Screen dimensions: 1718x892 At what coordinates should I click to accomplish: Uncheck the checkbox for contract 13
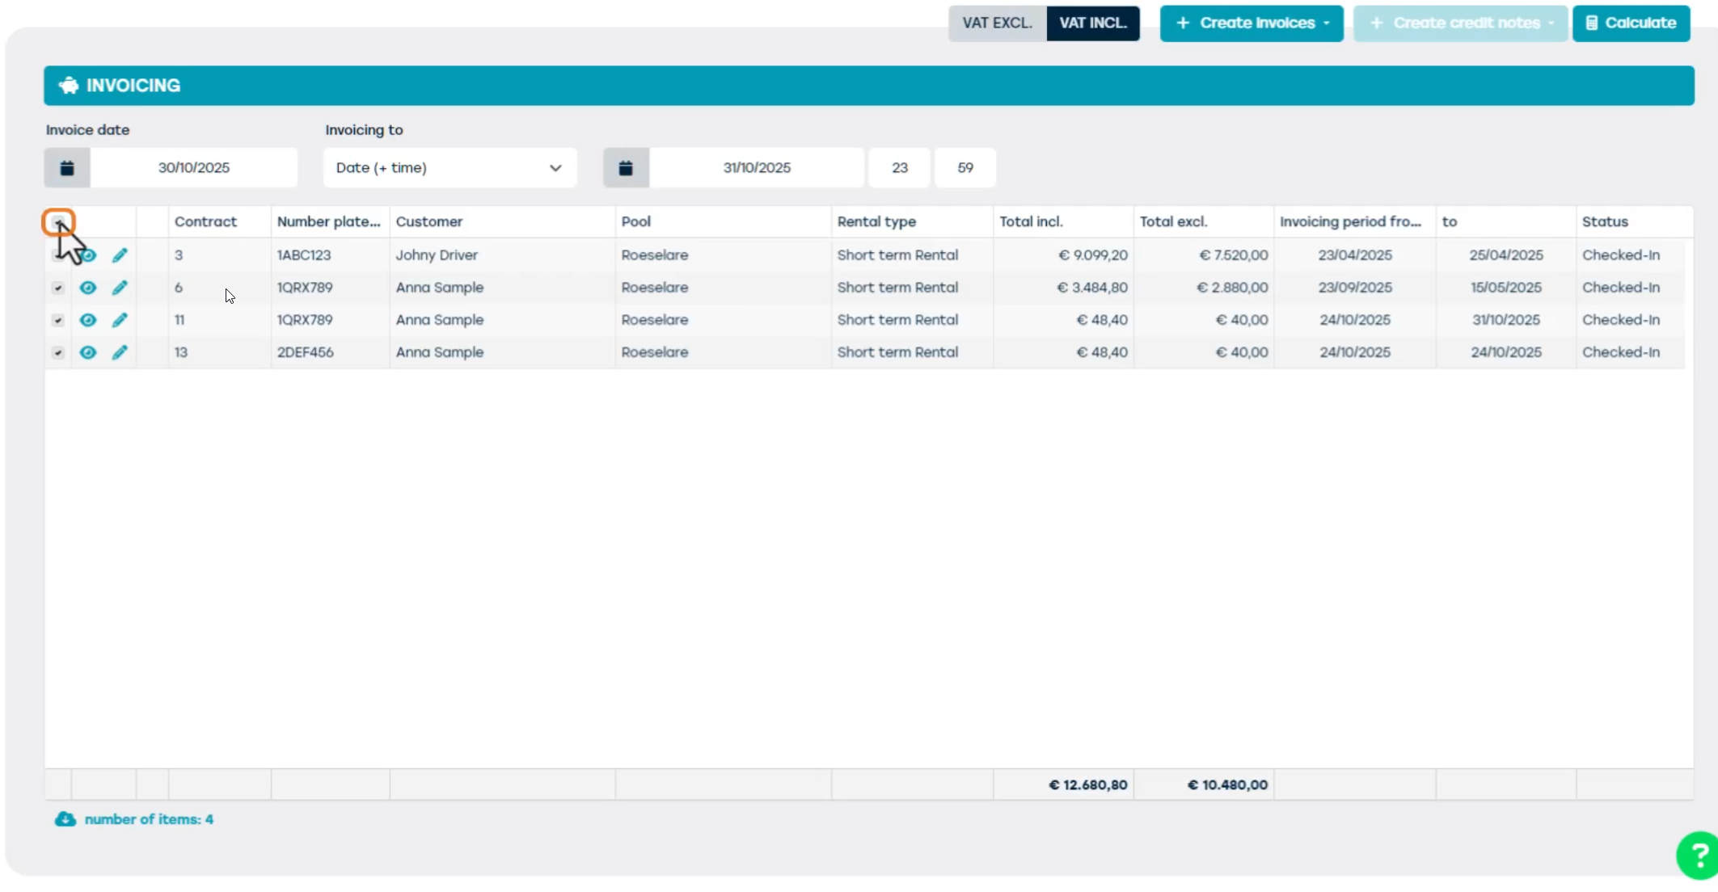point(57,352)
